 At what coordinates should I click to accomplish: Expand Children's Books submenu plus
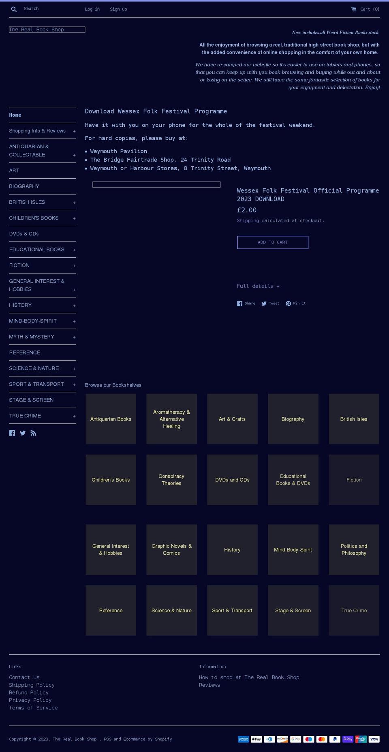(x=74, y=218)
